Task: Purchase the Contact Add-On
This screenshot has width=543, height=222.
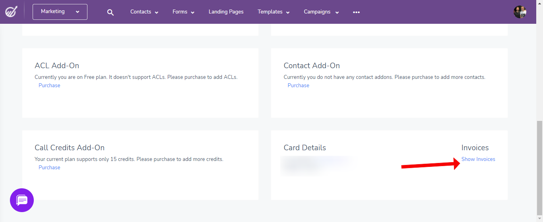Action: pos(298,85)
